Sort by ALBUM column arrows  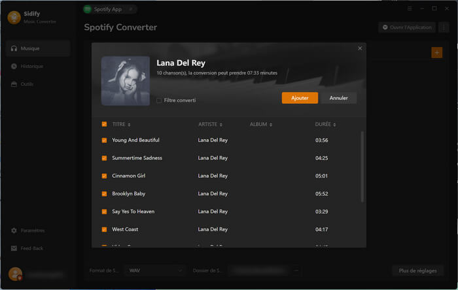[271, 125]
